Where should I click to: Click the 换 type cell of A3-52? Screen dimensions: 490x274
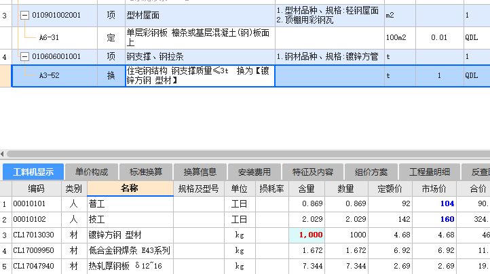click(111, 75)
